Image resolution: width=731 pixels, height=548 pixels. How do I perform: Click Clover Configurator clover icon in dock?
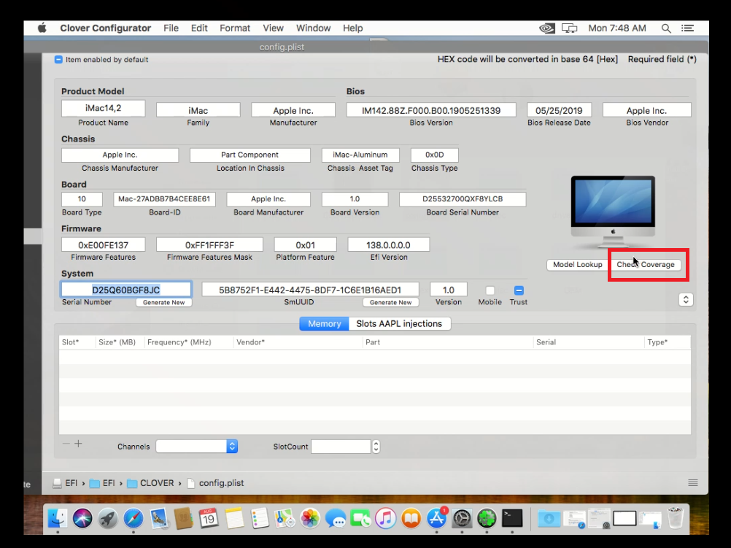(x=487, y=518)
